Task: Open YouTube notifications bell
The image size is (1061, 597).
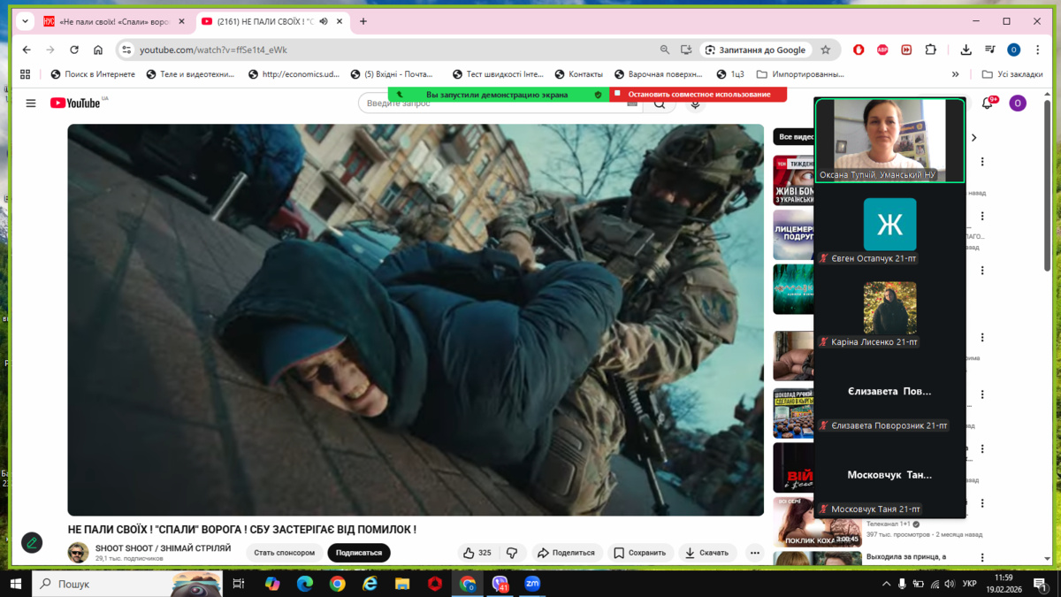Action: tap(987, 103)
